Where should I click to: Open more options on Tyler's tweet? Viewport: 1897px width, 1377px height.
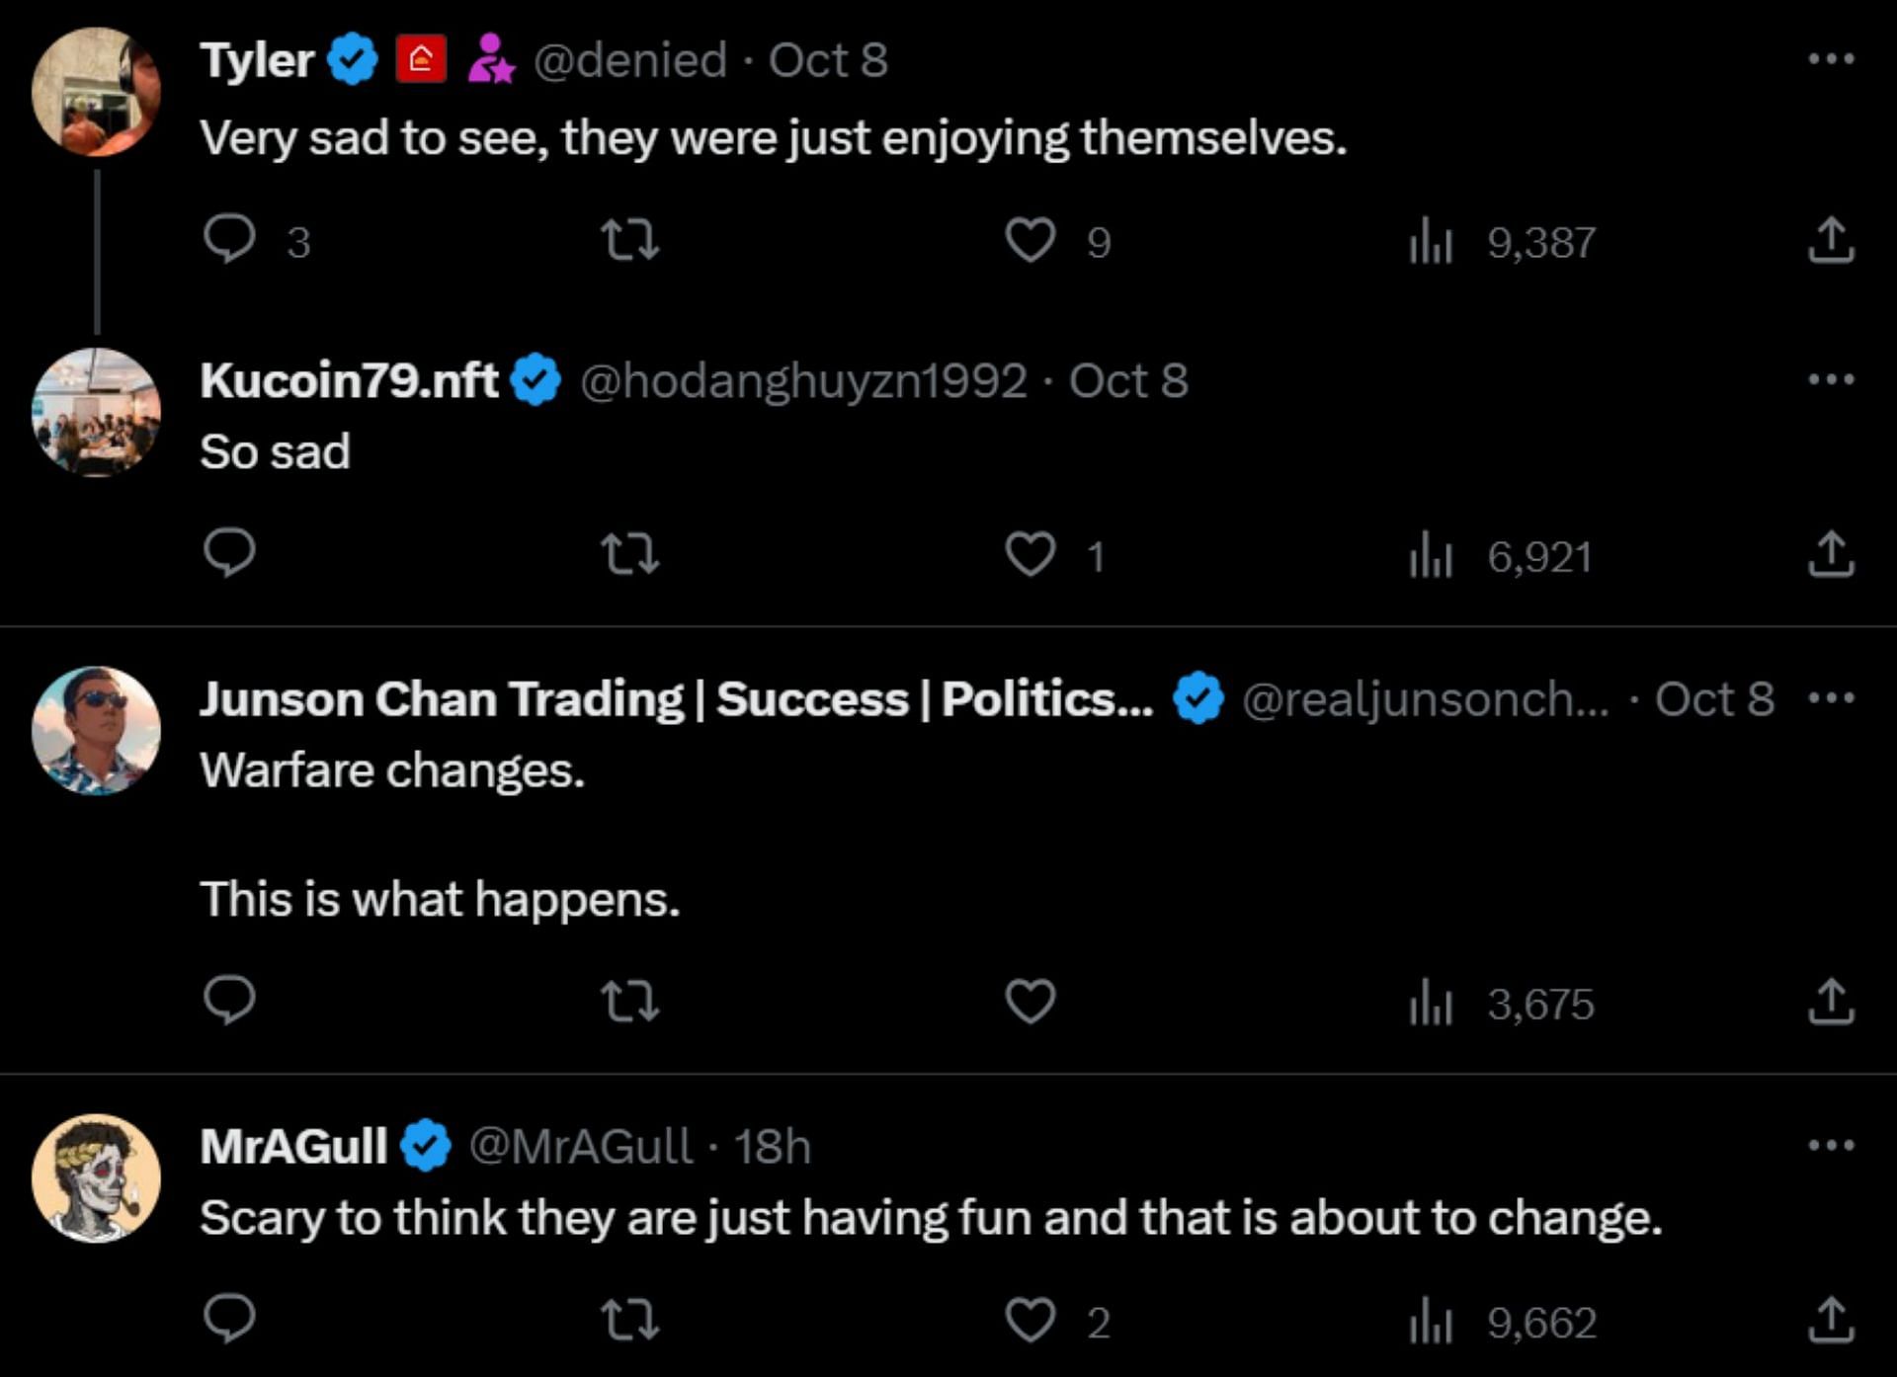[x=1831, y=59]
